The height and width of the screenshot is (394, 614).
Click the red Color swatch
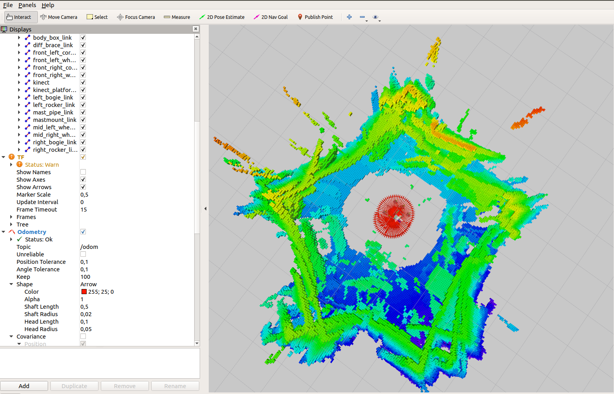point(84,291)
